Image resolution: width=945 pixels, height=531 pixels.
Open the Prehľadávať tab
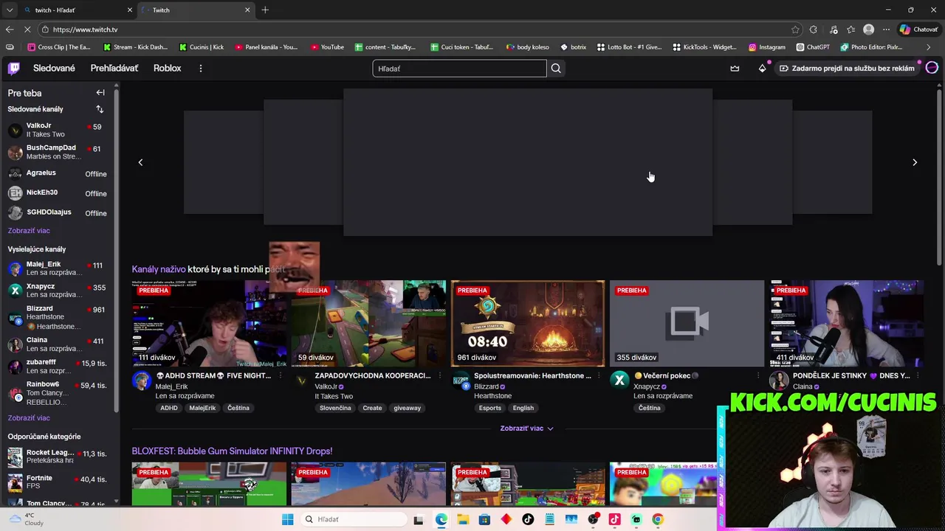pyautogui.click(x=114, y=69)
